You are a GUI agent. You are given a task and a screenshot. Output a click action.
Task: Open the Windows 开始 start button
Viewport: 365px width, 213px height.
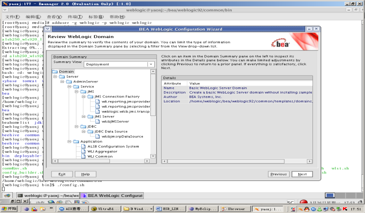tap(9, 209)
